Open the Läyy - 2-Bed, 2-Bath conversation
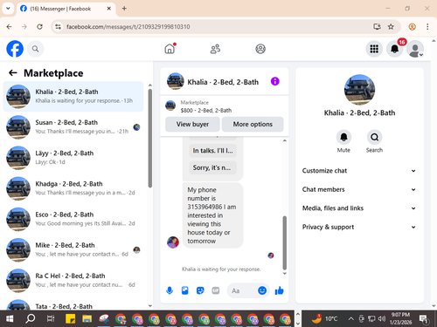The image size is (437, 327). tap(73, 158)
